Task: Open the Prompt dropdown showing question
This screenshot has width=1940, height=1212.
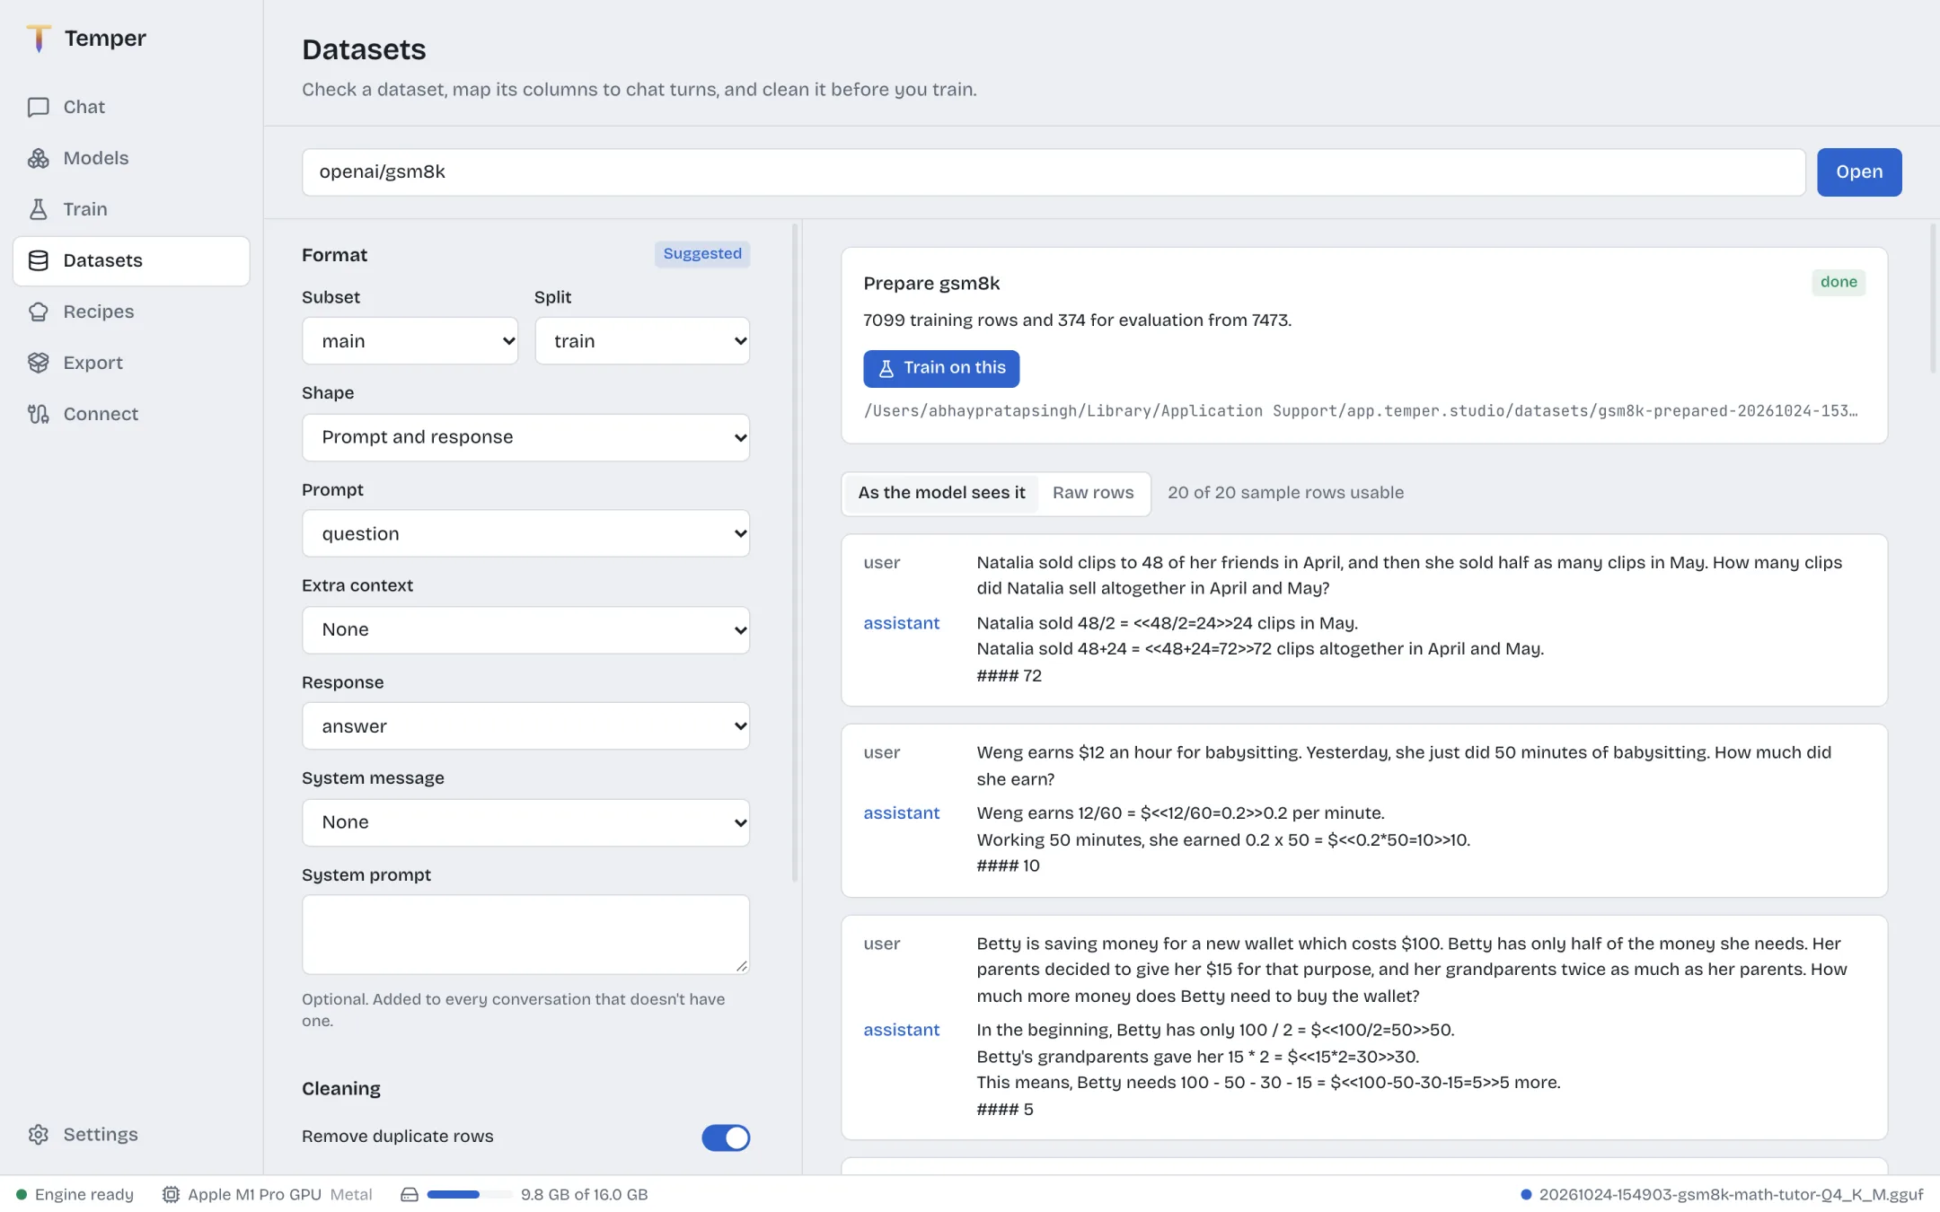Action: tap(525, 534)
